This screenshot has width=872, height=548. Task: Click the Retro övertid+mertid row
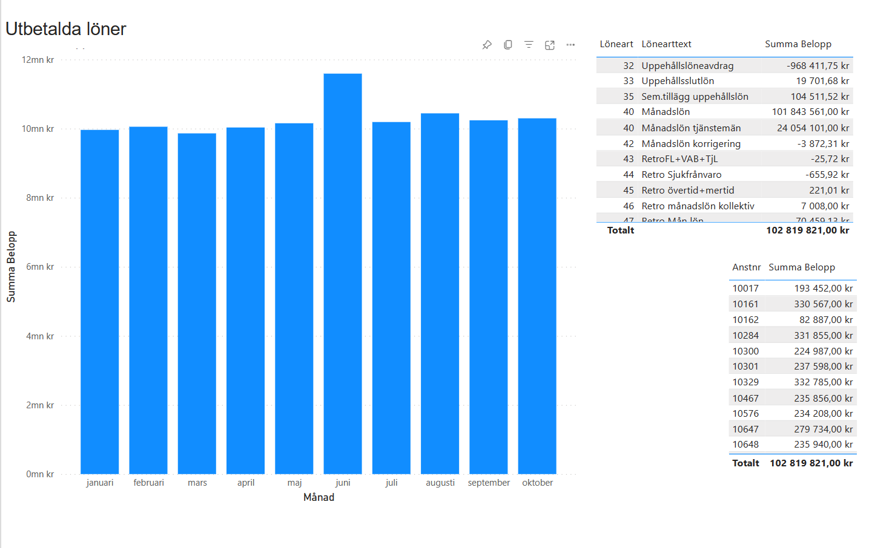click(725, 191)
